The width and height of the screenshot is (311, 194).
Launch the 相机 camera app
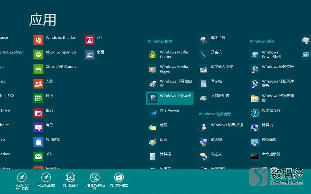point(43,113)
